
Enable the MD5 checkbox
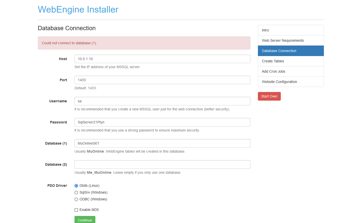[x=76, y=210]
